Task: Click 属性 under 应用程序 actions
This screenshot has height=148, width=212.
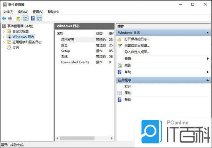Action: [x=128, y=93]
